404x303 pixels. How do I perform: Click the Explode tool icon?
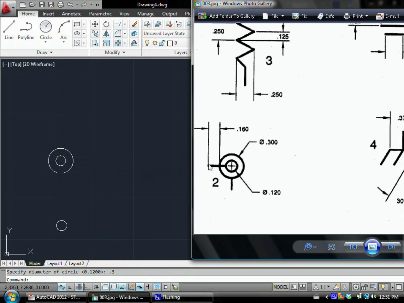point(134,33)
